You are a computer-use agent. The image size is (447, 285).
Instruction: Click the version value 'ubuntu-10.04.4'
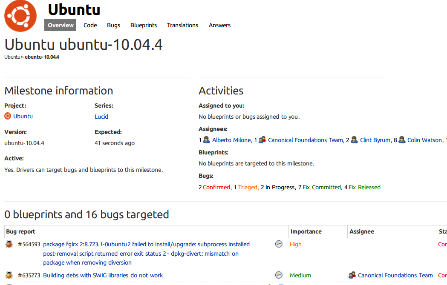[24, 143]
